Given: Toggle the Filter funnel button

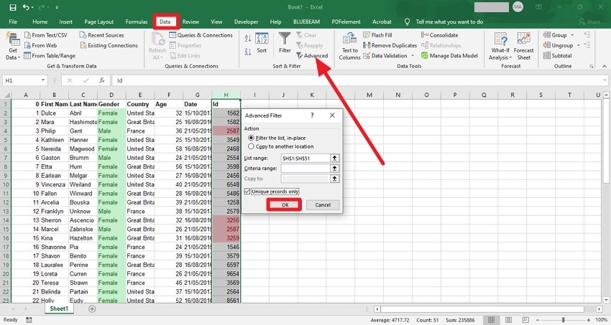Looking at the screenshot, I should point(285,43).
